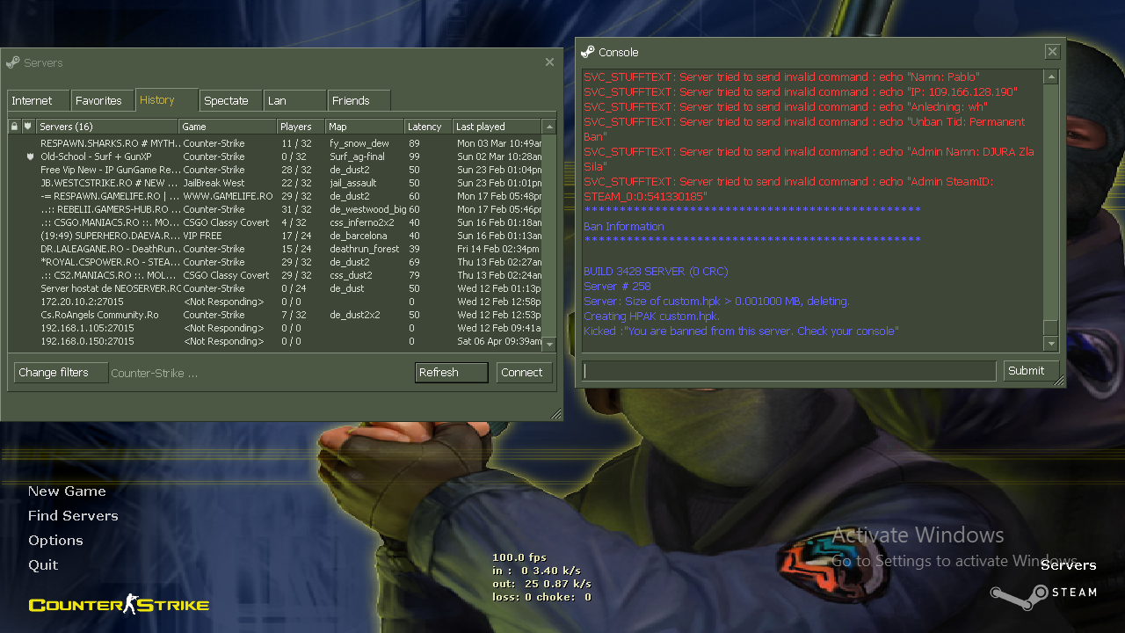Viewport: 1125px width, 633px height.
Task: Click the password lock column header icon
Action: pos(14,127)
